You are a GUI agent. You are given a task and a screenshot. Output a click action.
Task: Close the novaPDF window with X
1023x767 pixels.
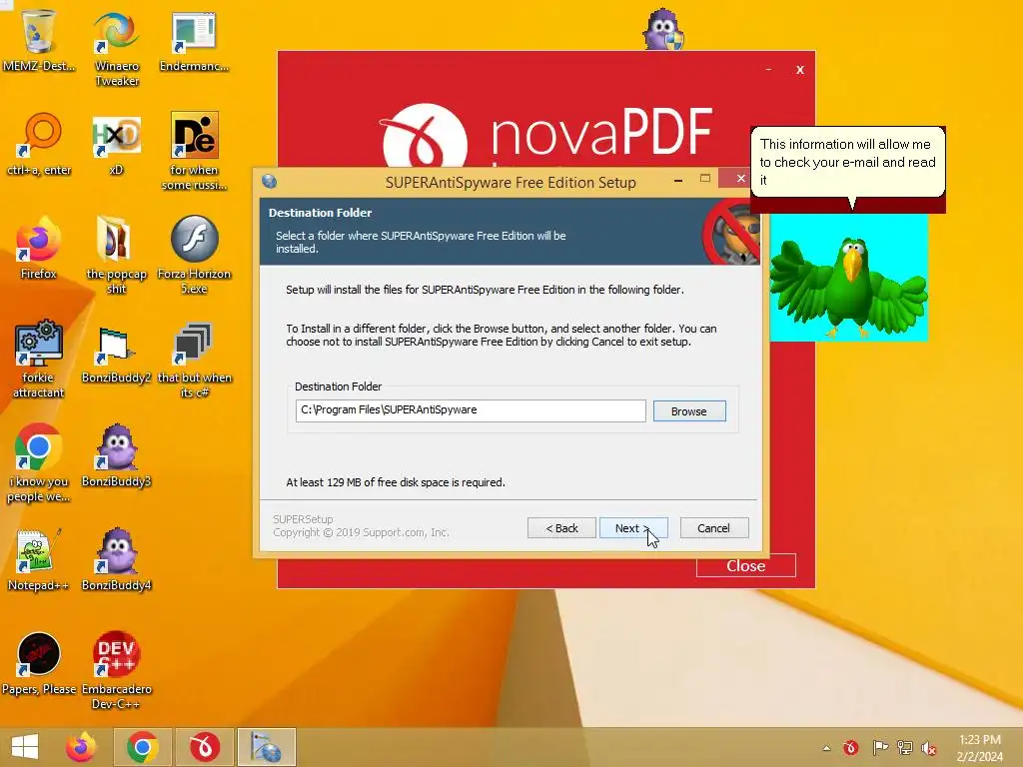click(800, 70)
